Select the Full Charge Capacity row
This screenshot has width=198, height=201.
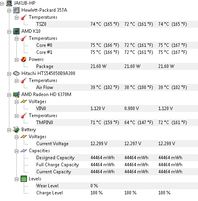[x=117, y=165]
